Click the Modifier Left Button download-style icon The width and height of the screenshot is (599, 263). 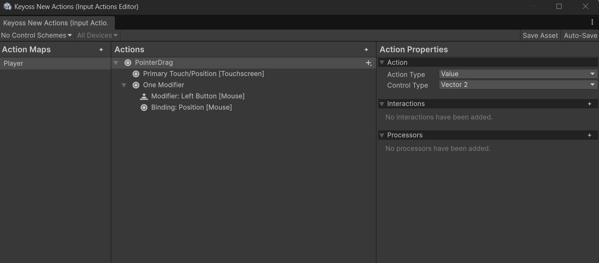144,96
